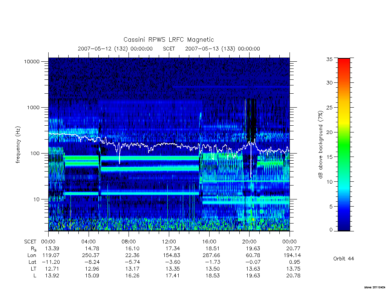Click the LT value '13.75'
Image resolution: width=386 pixels, height=289 pixels.
tap(293, 269)
